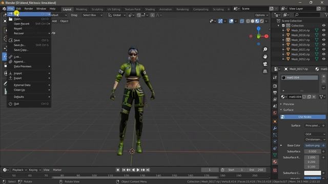
Task: Open the Keying dropdown in timeline
Action: tap(35, 170)
